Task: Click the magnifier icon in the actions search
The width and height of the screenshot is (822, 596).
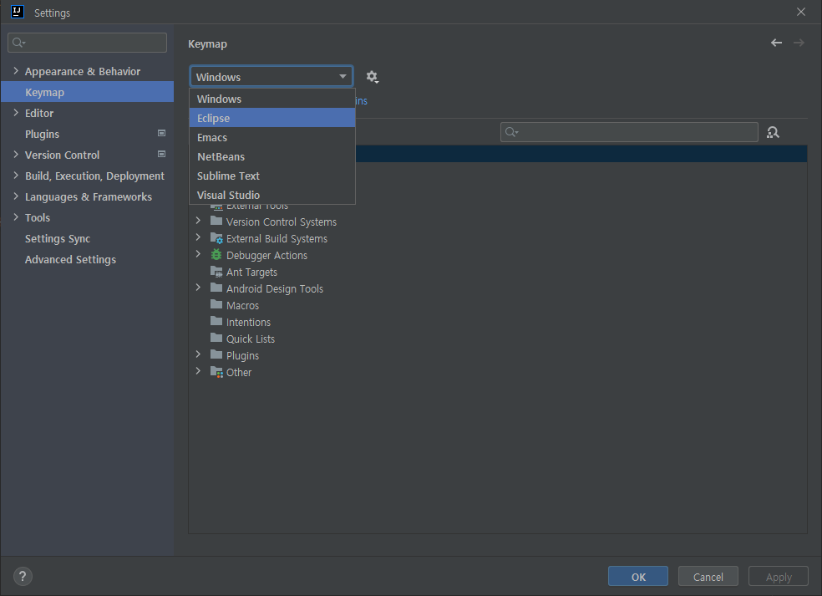Action: point(511,132)
